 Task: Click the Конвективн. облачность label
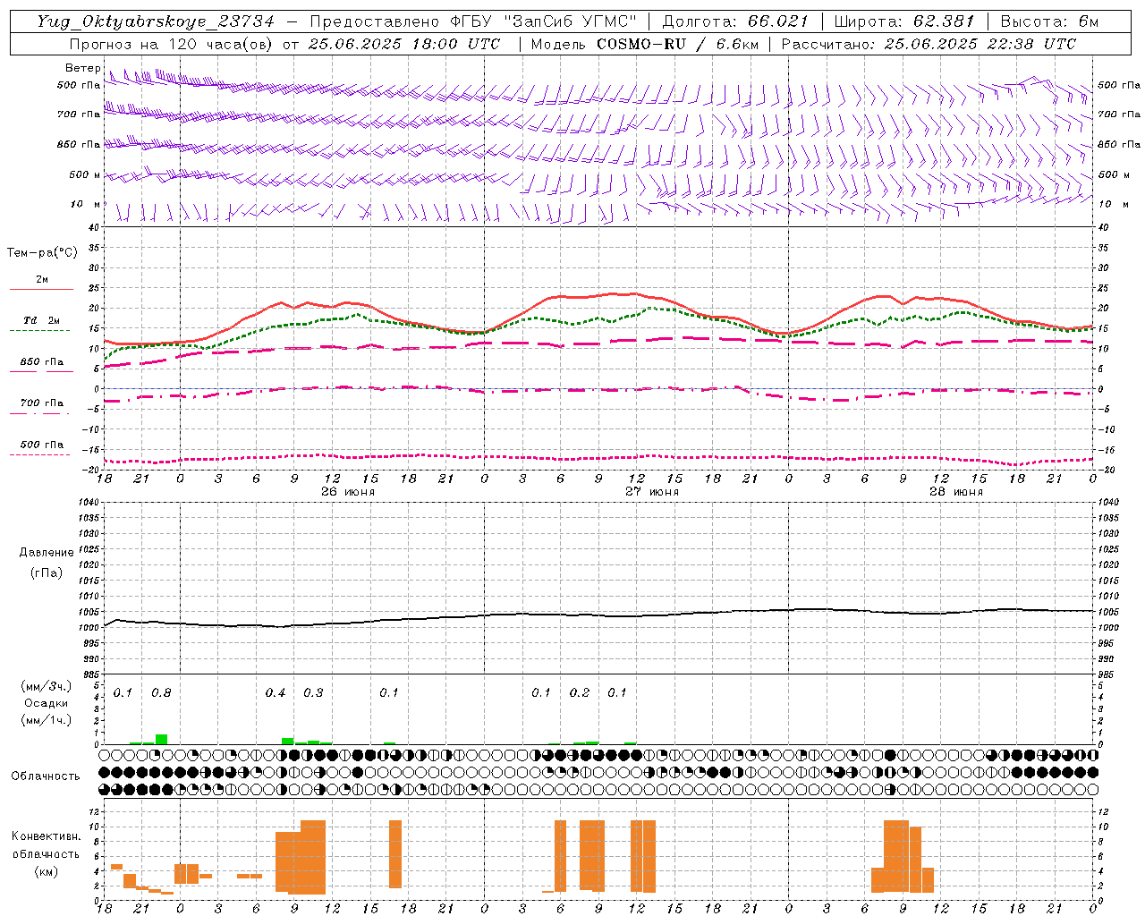tap(46, 845)
